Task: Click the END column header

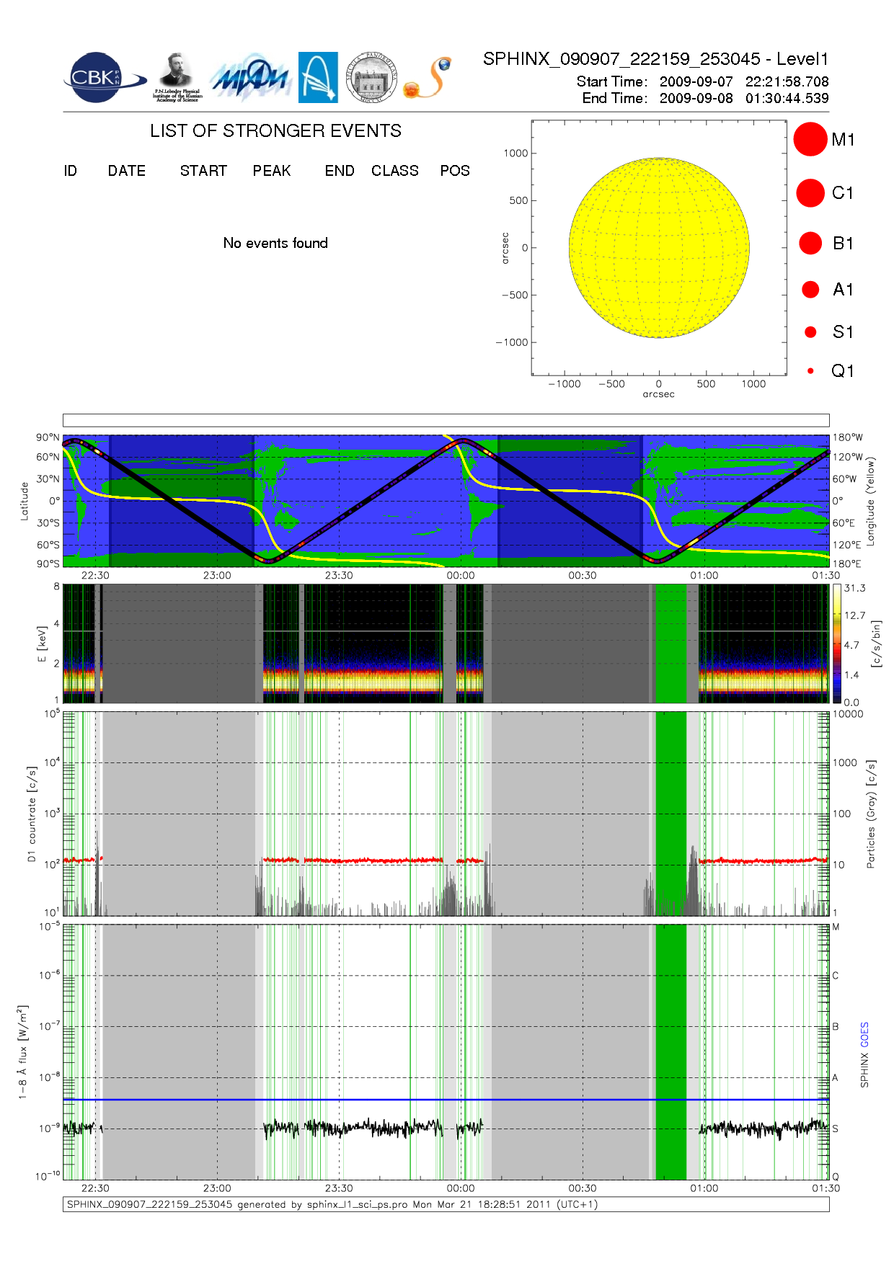Action: (x=340, y=171)
